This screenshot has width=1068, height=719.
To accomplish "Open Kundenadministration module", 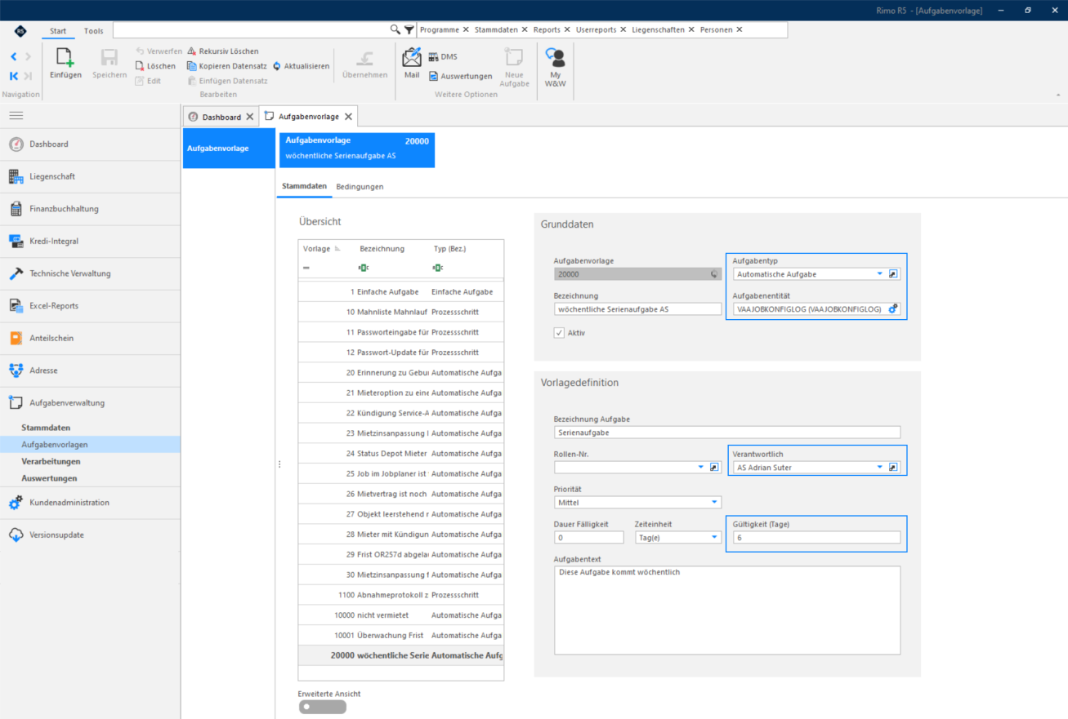I will point(90,503).
